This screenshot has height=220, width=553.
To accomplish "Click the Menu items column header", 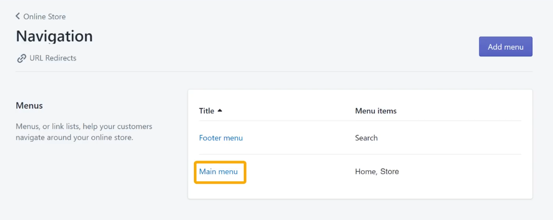I will coord(375,111).
